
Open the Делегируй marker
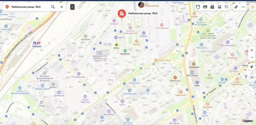point(59,92)
